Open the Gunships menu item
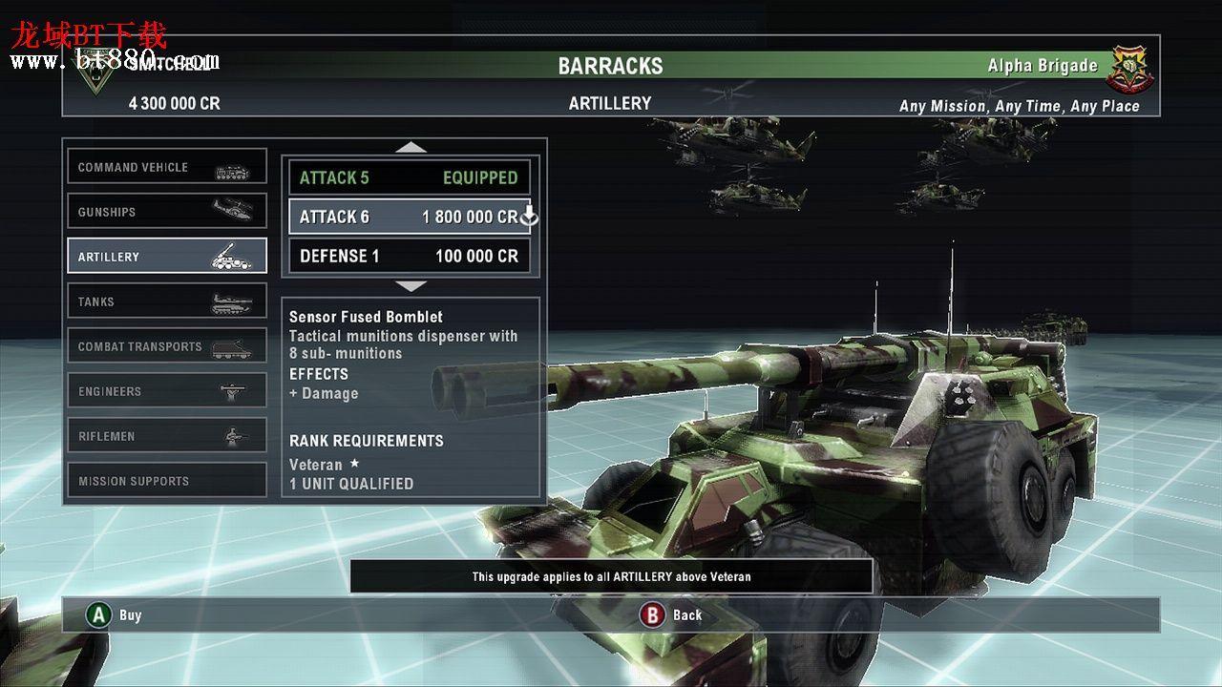Viewport: 1222px width, 687px height. pyautogui.click(x=167, y=211)
